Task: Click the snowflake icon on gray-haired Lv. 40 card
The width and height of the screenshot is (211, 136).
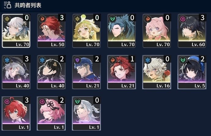Action: pyautogui.click(x=7, y=60)
